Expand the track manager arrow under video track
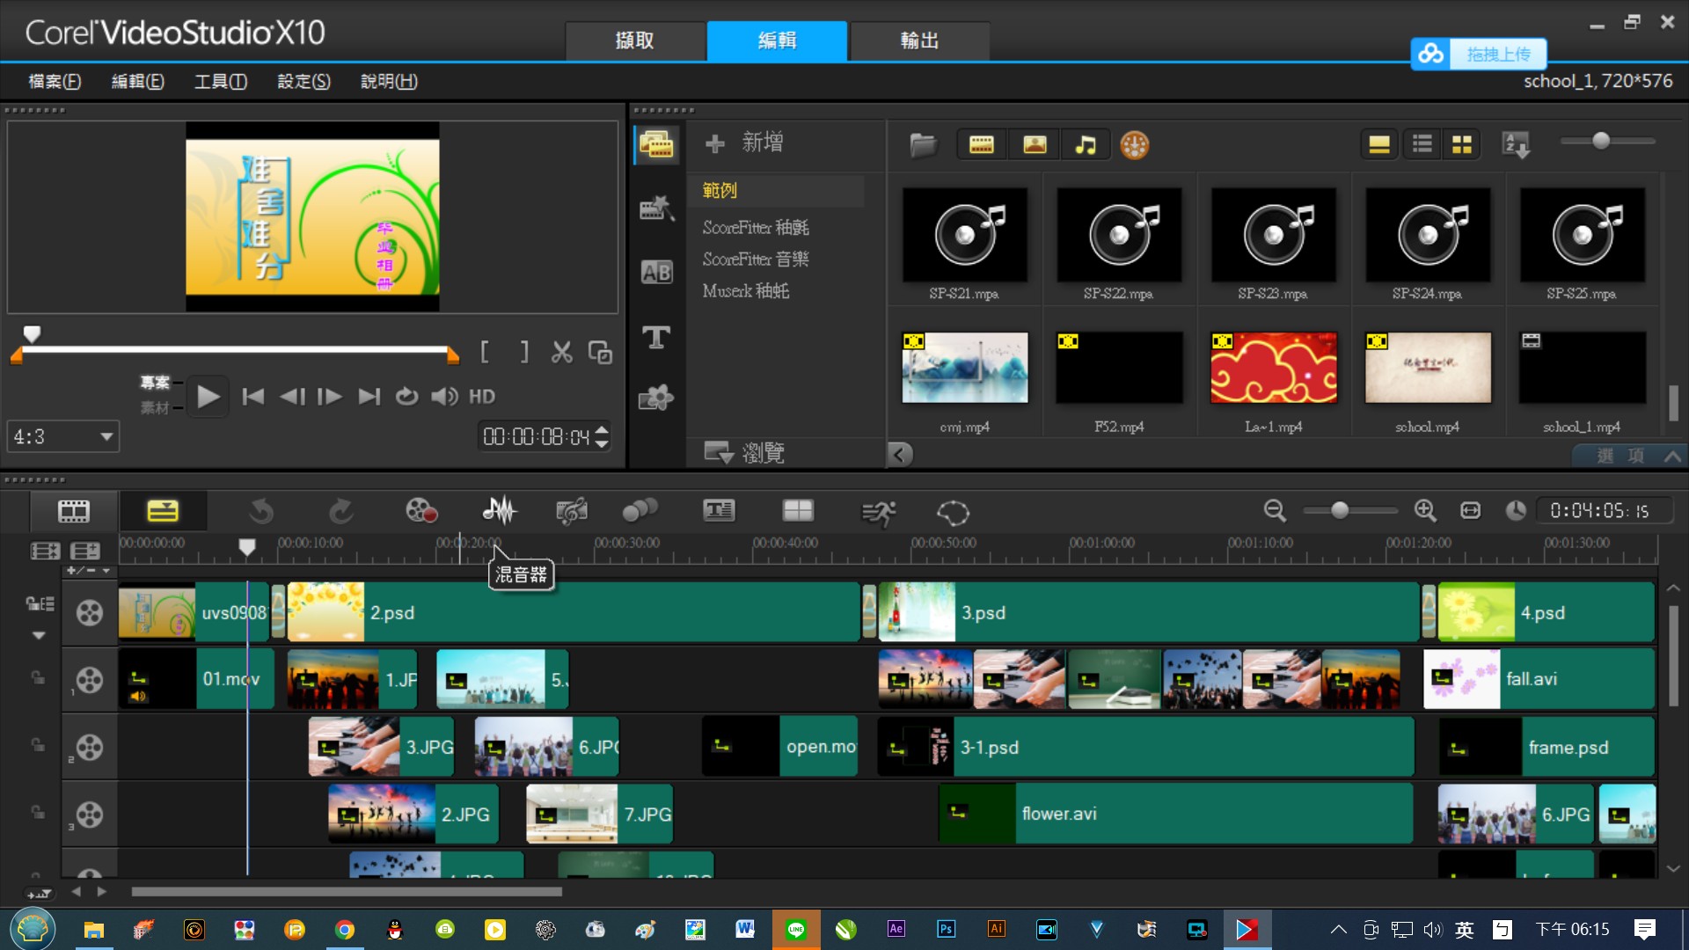 [39, 635]
